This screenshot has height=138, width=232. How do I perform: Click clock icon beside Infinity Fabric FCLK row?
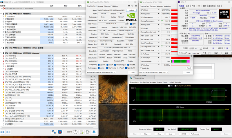click(x=3, y=119)
